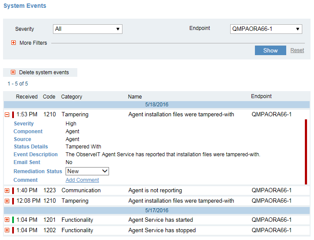Image resolution: width=314 pixels, height=240 pixels.
Task: Click green severity marker on code 1201 row
Action: pyautogui.click(x=13, y=220)
